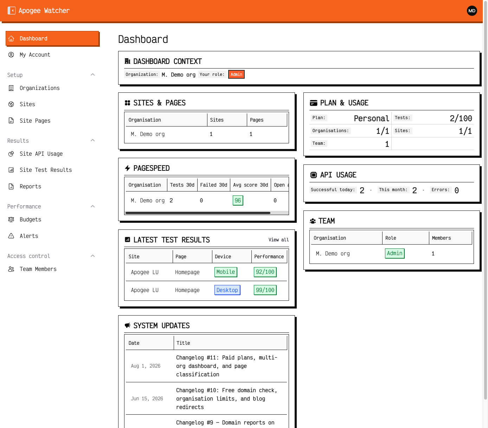Open Organizations in the sidebar
The width and height of the screenshot is (488, 428).
click(52, 88)
